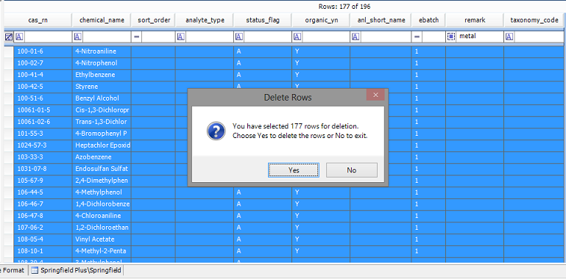This screenshot has width=566, height=279.
Task: Open filter operator icon for status_flag column
Action: tap(238, 37)
